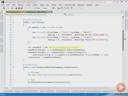Click the Save All icon
Viewport: 128px width, 96px height.
(x=22, y=8)
